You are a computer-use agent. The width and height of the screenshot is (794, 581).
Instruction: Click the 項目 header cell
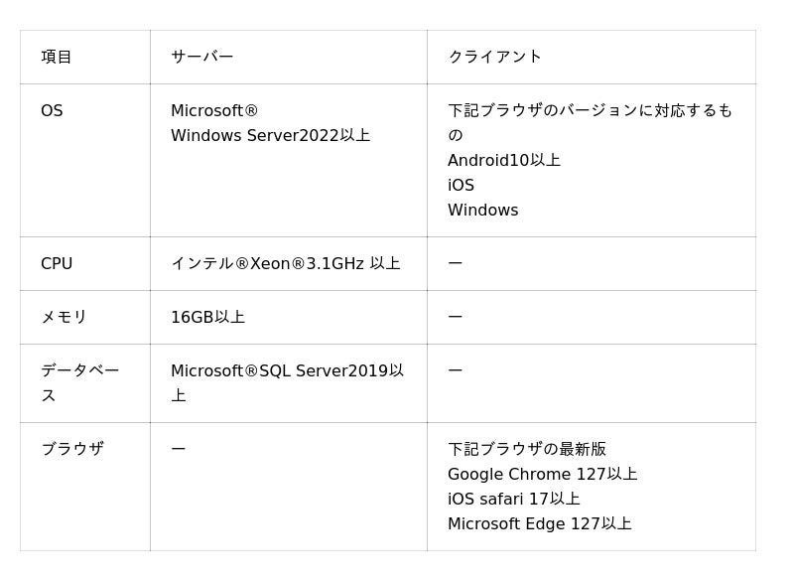[x=57, y=57]
